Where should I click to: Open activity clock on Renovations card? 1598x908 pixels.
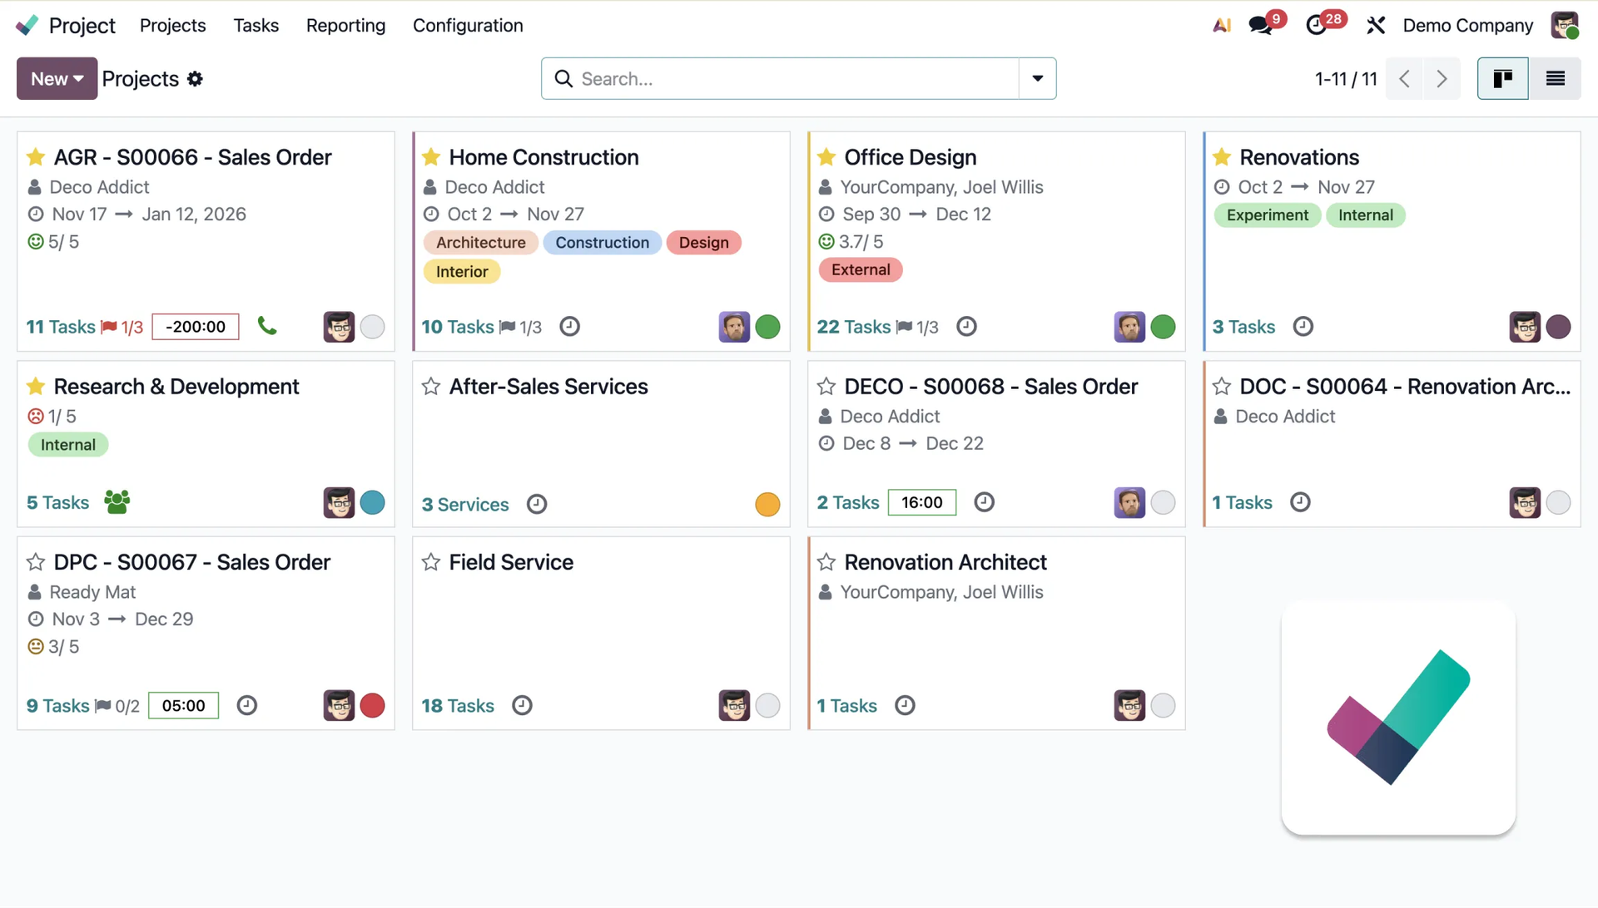1303,327
